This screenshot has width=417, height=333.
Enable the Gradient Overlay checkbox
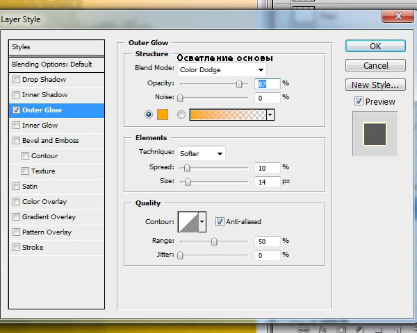16,216
